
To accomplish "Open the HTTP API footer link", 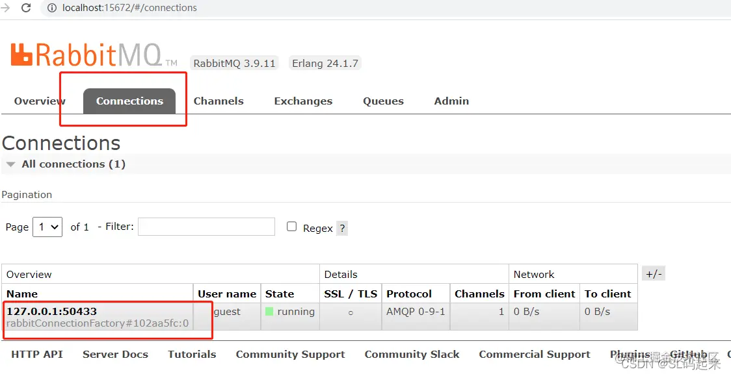I will tap(37, 354).
